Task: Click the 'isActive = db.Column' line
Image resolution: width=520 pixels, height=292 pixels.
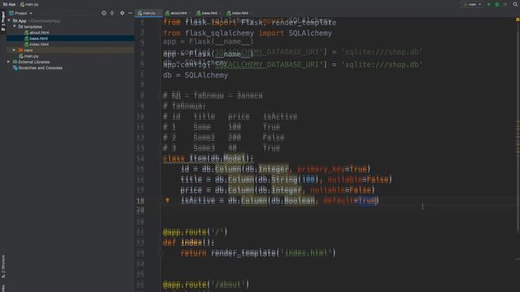Action: pos(279,200)
